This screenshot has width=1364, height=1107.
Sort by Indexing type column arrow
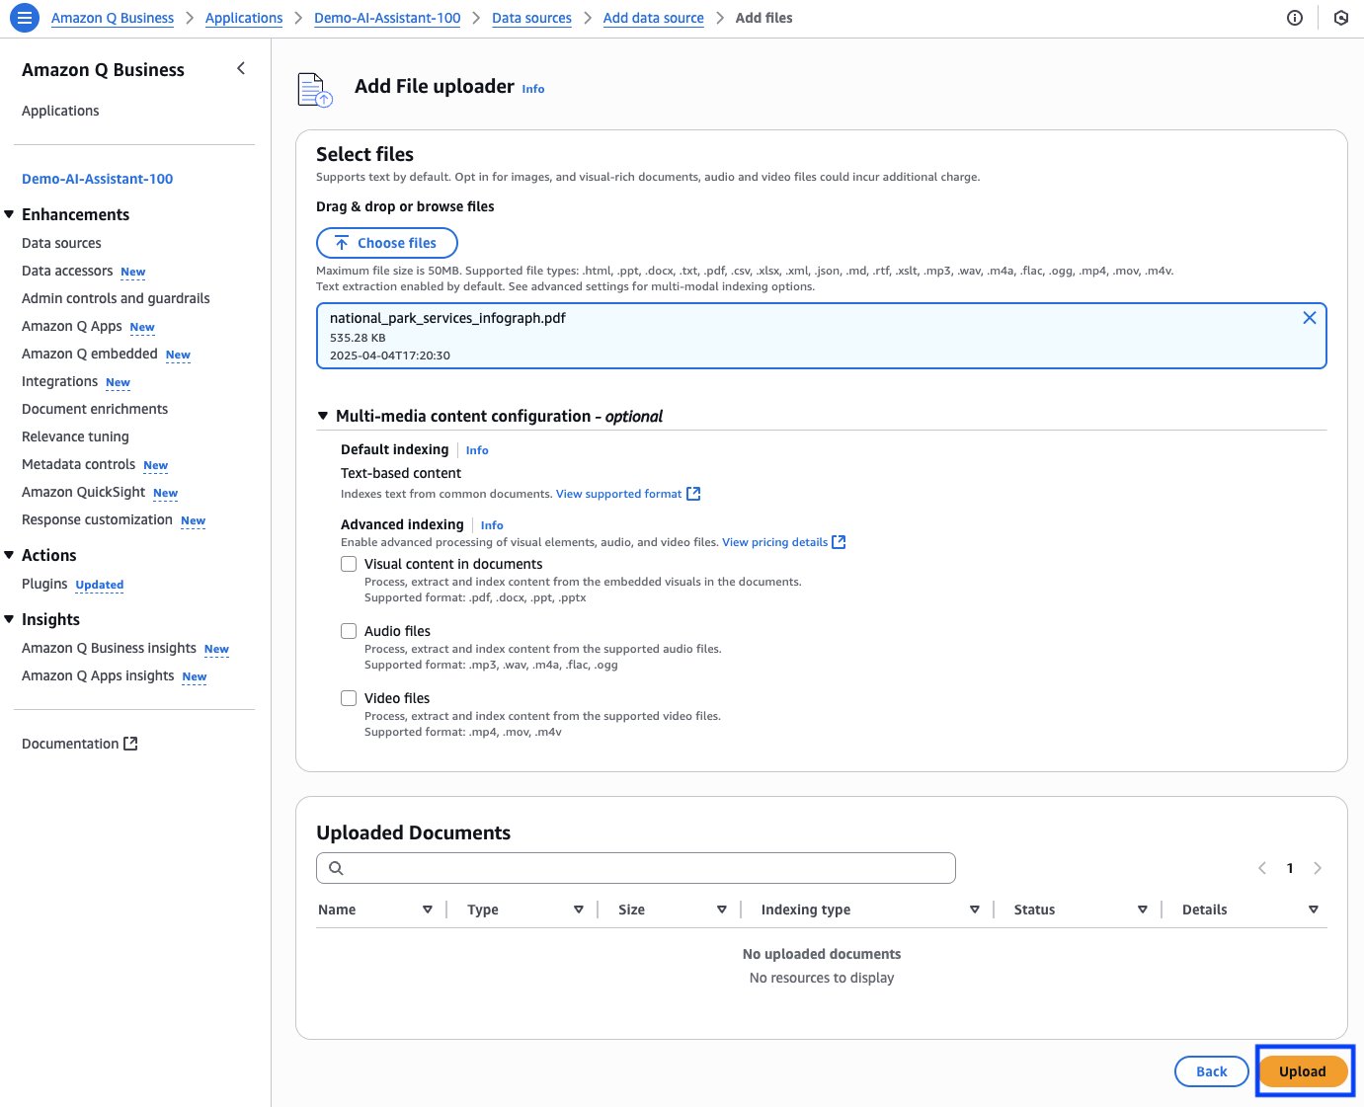pyautogui.click(x=975, y=909)
